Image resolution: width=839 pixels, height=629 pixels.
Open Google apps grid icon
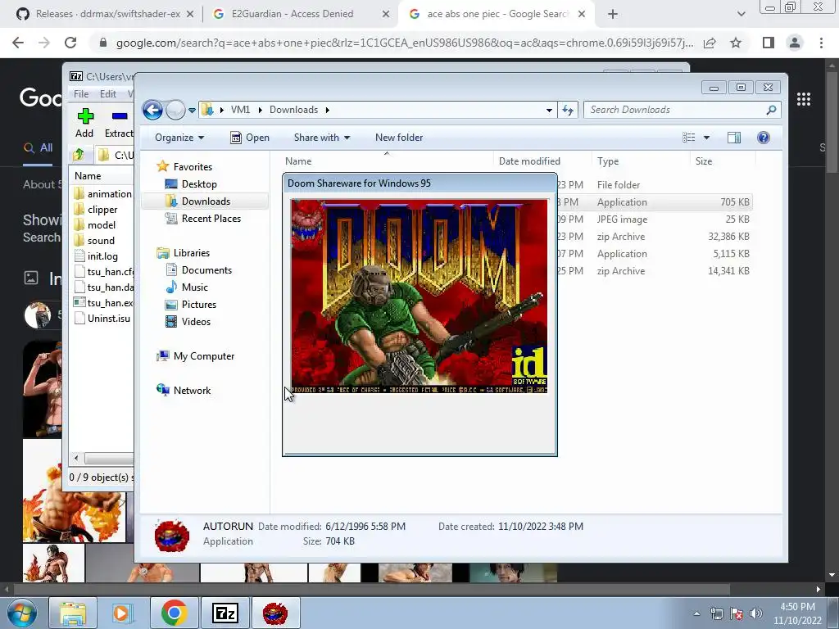tap(803, 99)
